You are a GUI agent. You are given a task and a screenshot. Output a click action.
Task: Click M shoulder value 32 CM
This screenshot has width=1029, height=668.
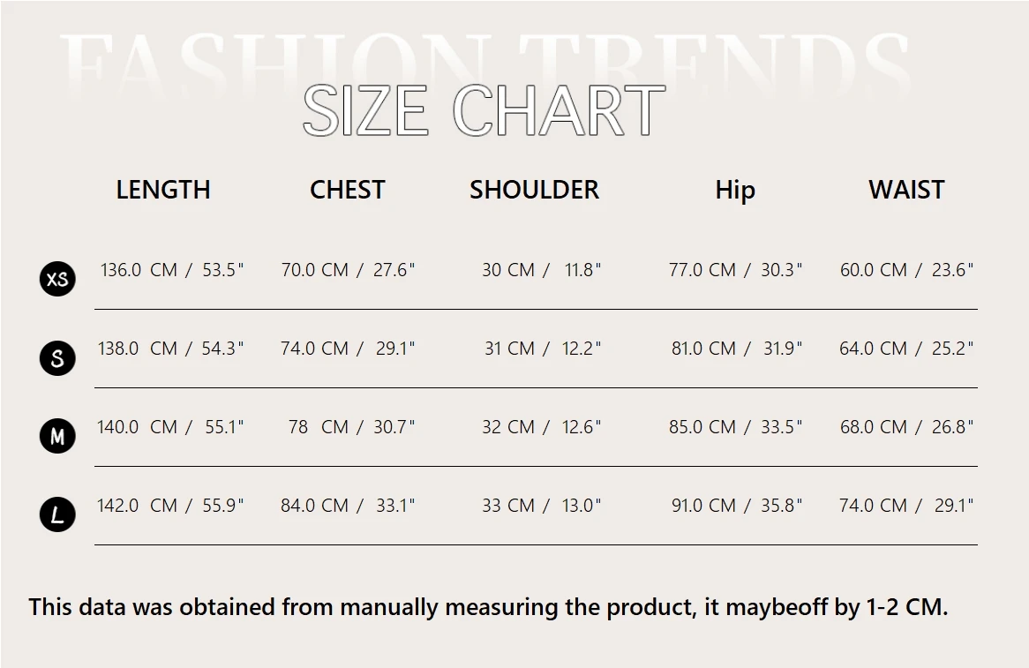click(508, 427)
